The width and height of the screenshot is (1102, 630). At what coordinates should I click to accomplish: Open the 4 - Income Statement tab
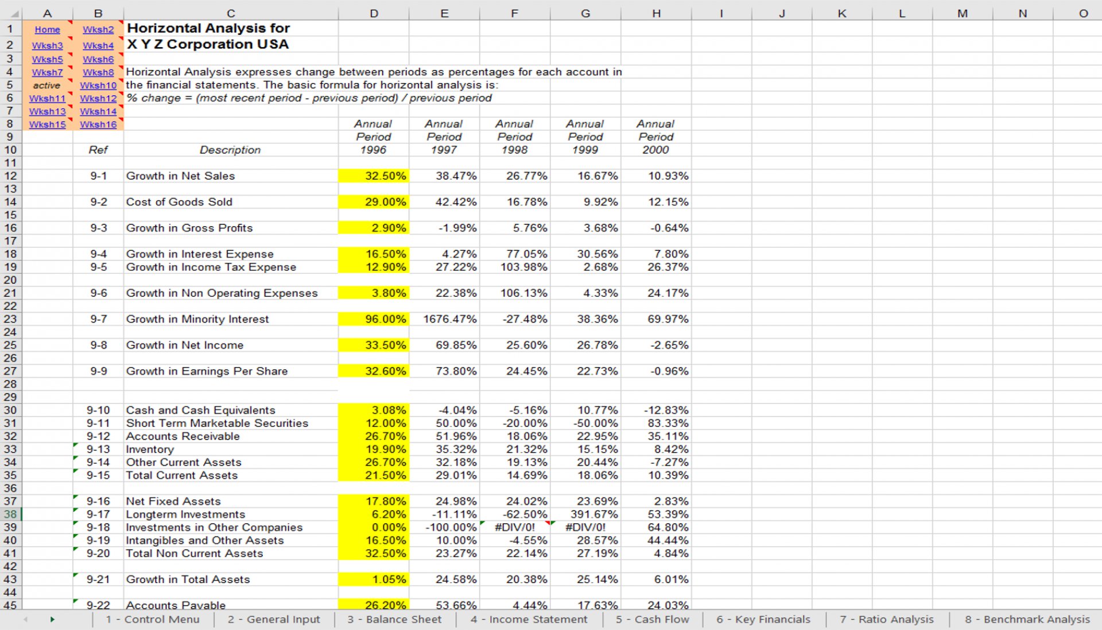click(529, 619)
